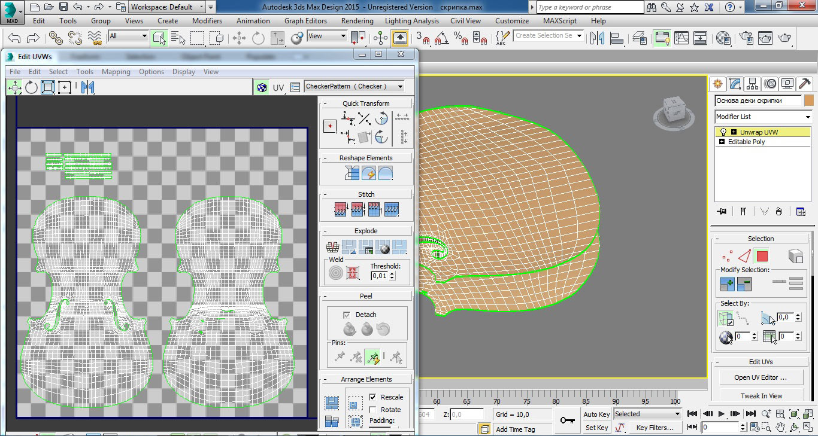This screenshot has width=818, height=436.
Task: Click the Tweak In View button
Action: pos(761,396)
